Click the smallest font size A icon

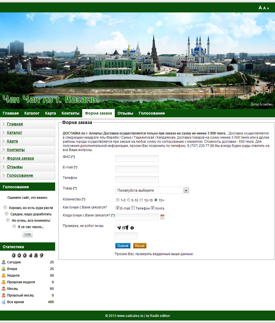(268, 8)
